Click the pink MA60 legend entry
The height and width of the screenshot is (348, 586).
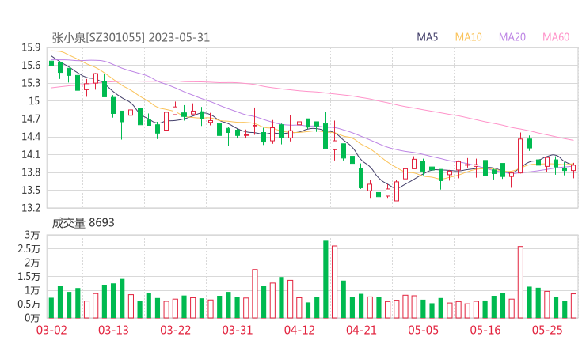point(557,37)
